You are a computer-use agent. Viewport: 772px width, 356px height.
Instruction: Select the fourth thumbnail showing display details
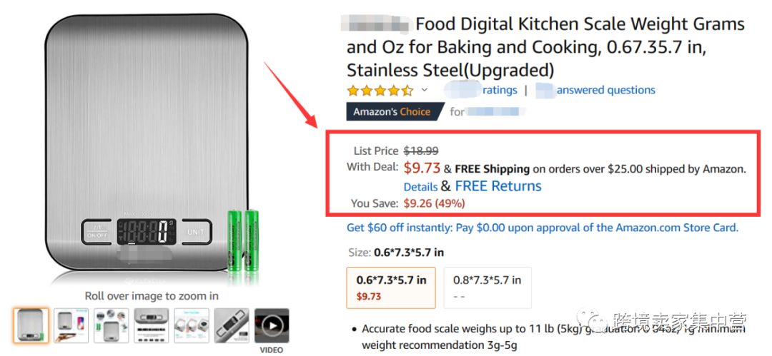tap(152, 325)
